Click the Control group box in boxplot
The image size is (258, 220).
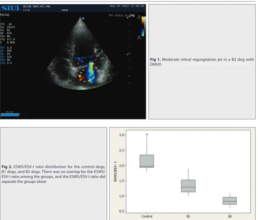coord(147,161)
